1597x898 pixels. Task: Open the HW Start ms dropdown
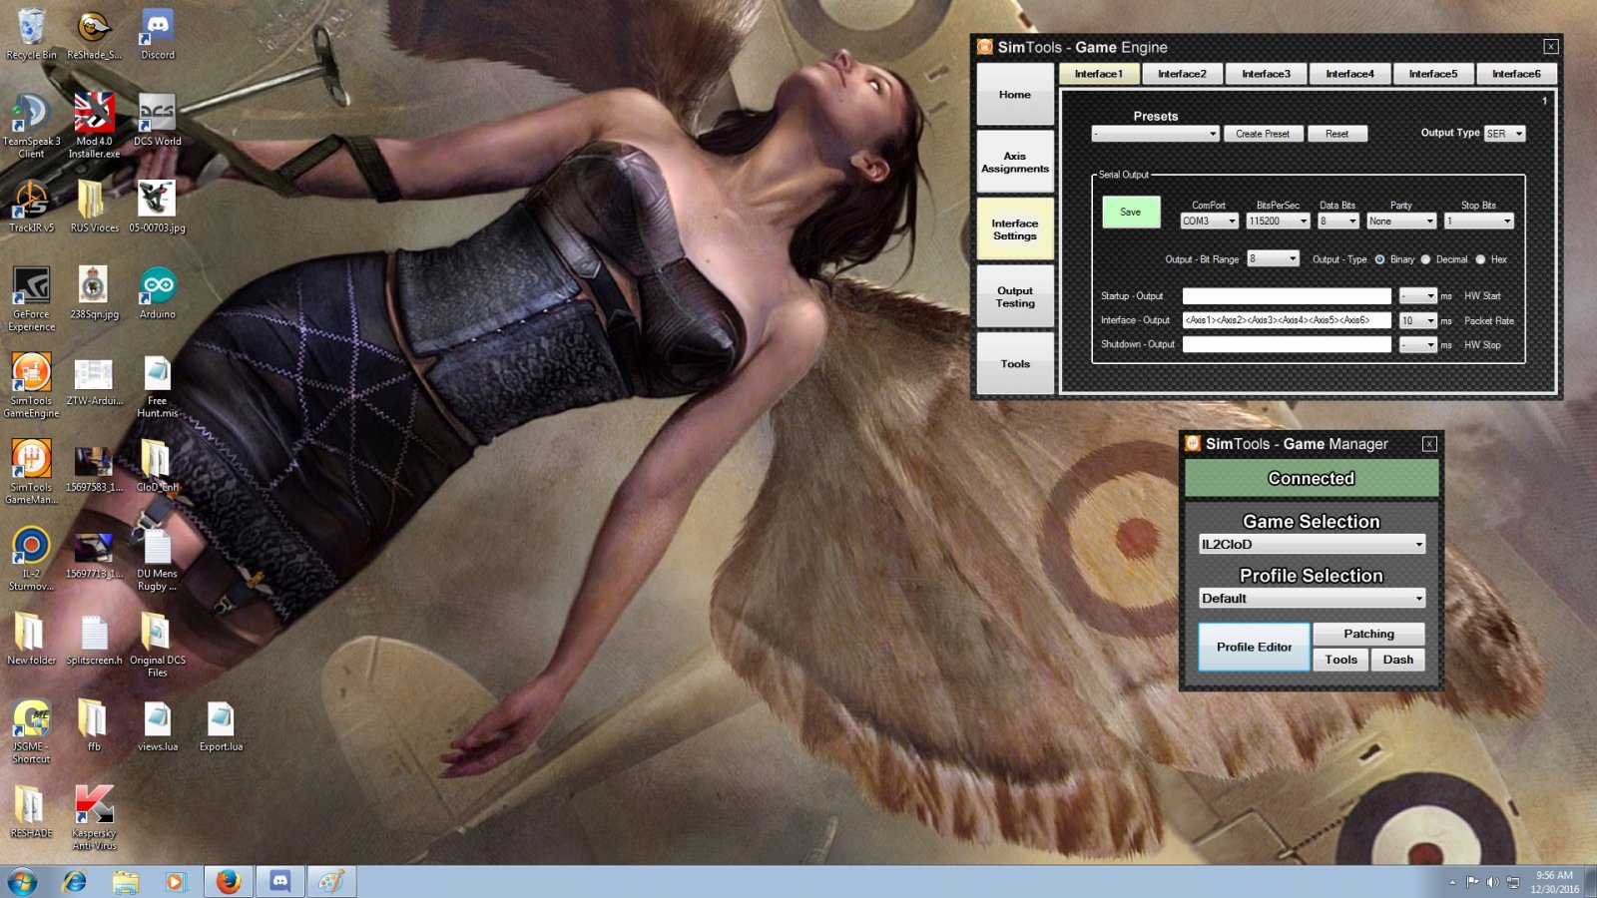point(1417,296)
